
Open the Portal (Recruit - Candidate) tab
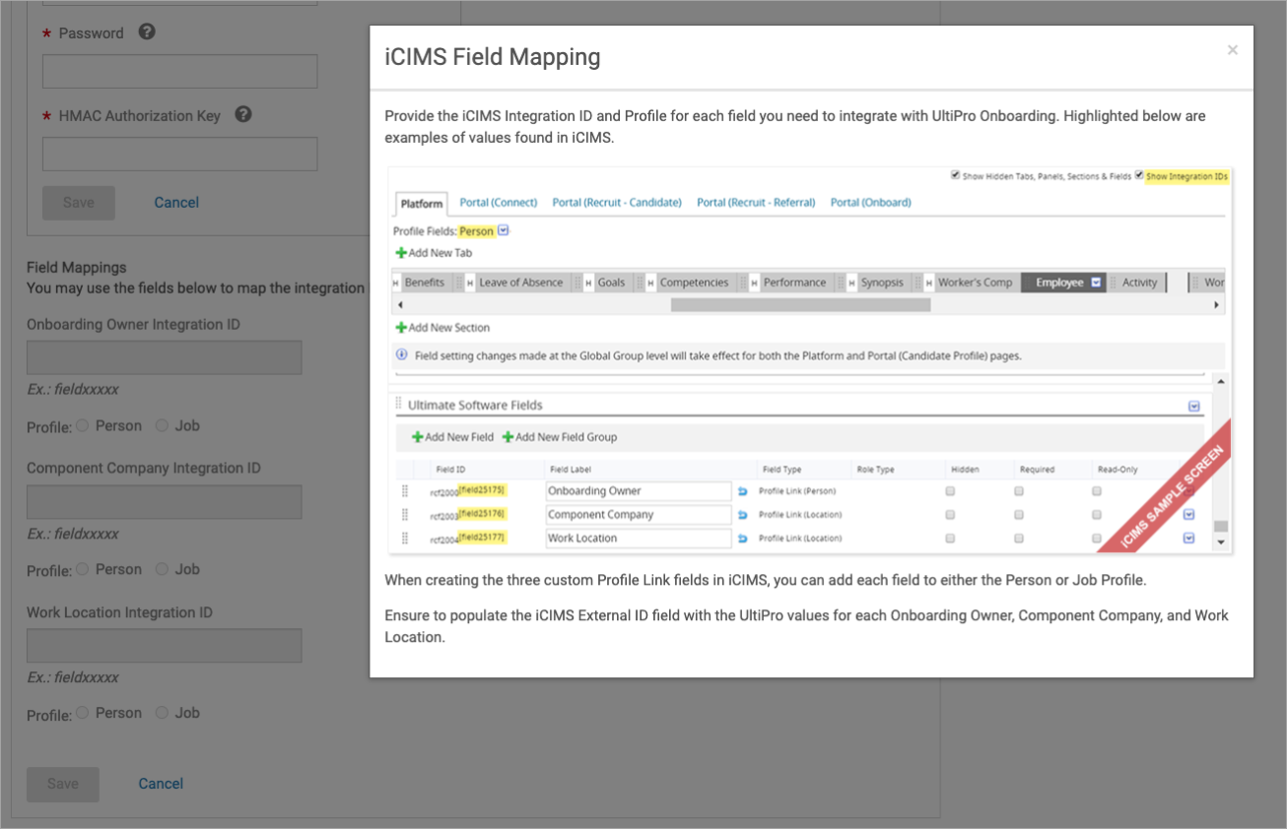tap(617, 202)
